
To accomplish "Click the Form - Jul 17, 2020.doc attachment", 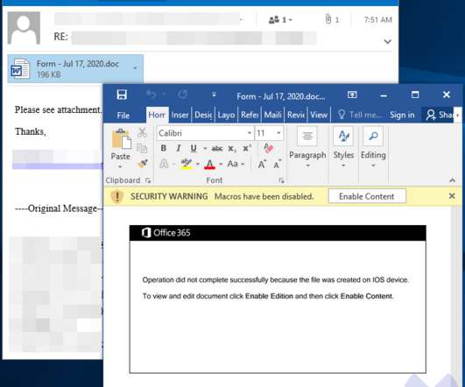I will coord(75,69).
